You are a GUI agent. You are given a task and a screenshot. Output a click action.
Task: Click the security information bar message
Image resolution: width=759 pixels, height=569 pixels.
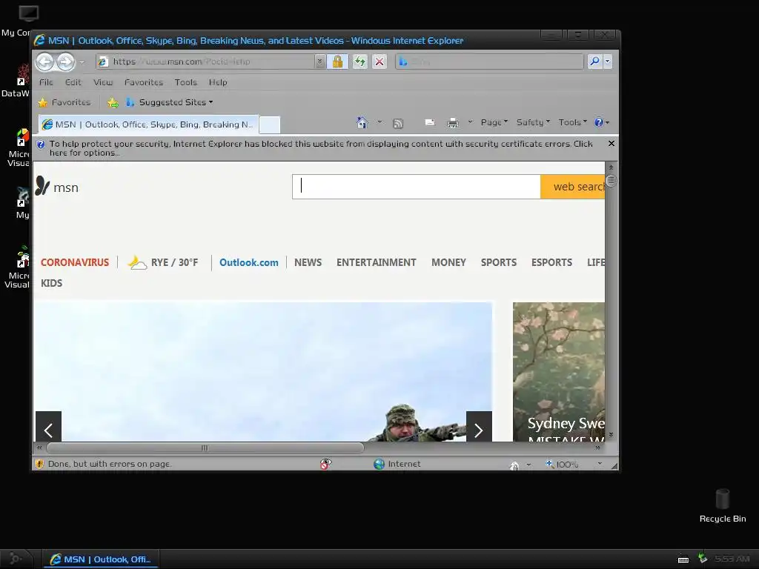tap(320, 148)
